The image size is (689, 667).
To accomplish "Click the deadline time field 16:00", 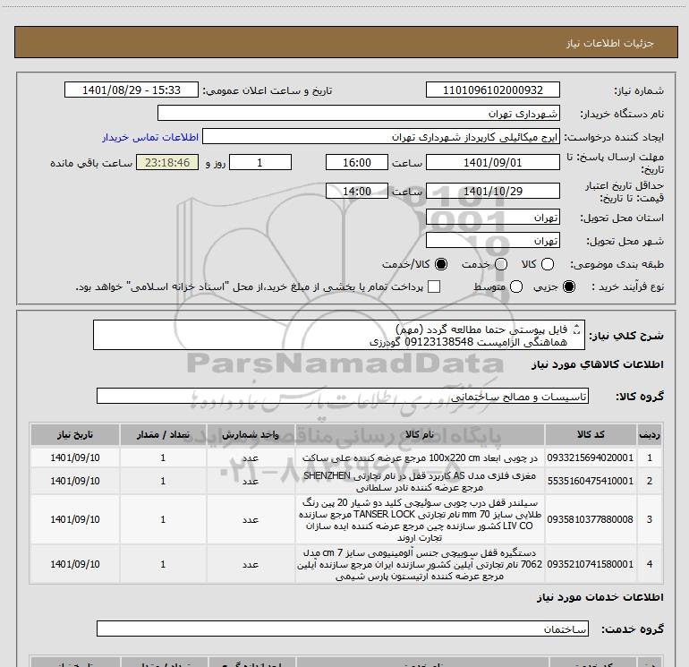I will 357,162.
